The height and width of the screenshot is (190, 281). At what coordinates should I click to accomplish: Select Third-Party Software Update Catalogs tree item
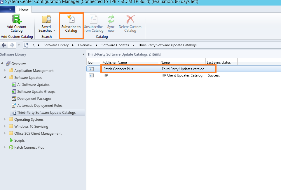[48, 112]
